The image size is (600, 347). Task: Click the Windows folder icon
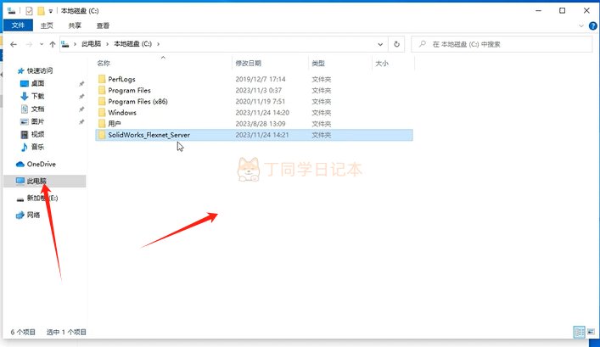tap(102, 113)
